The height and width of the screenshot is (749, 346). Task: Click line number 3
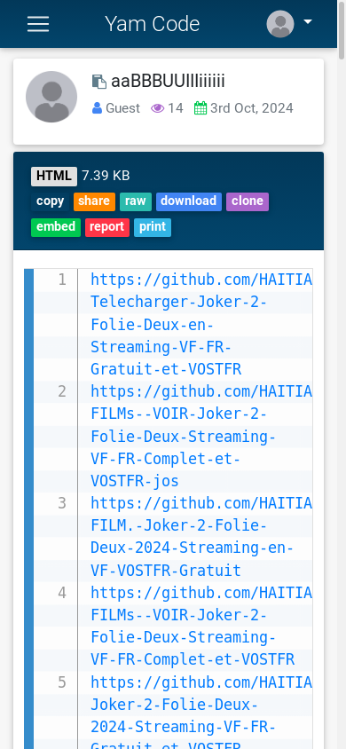(x=62, y=503)
